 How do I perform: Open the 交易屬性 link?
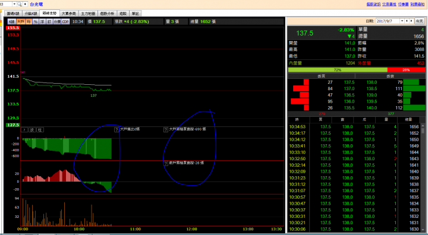389,4
